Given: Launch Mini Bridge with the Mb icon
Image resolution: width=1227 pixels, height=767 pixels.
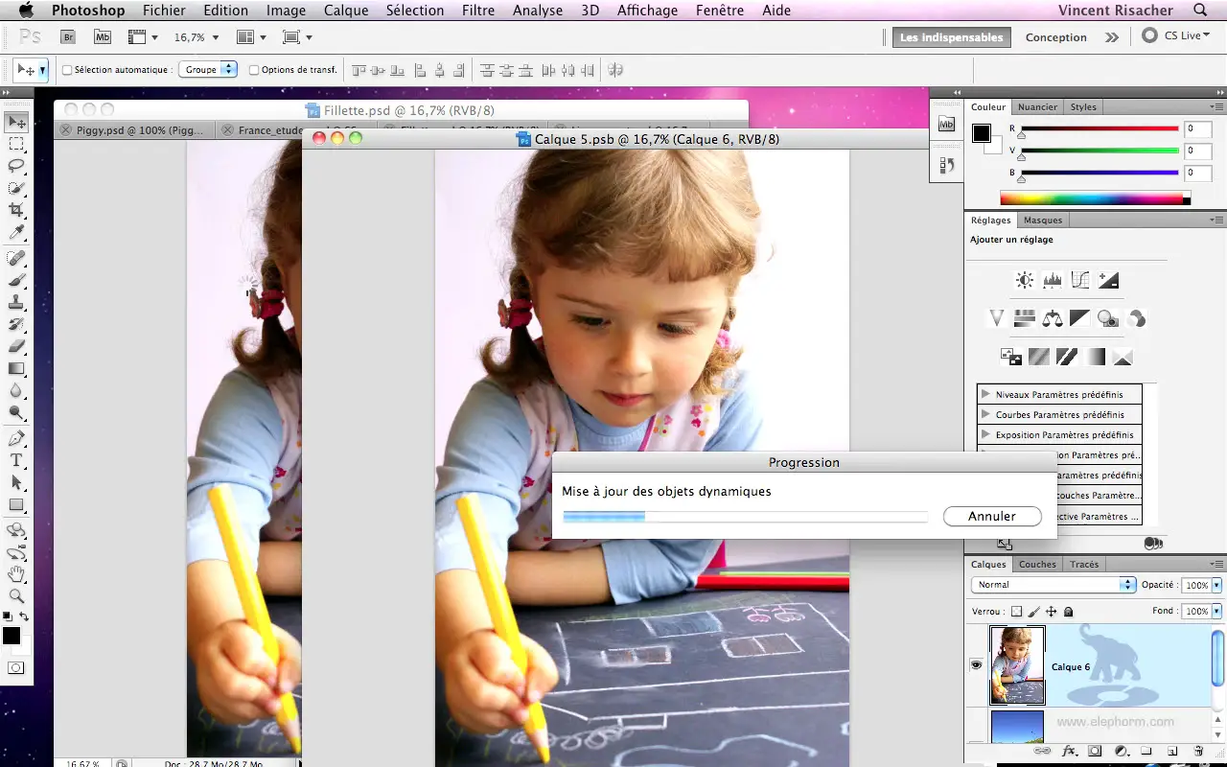Looking at the screenshot, I should click(103, 37).
